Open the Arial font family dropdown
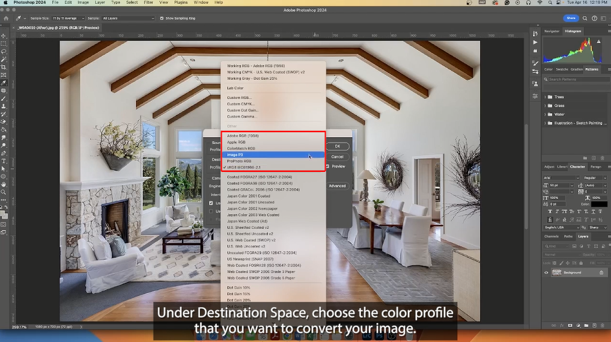The height and width of the screenshot is (342, 611). [562, 178]
